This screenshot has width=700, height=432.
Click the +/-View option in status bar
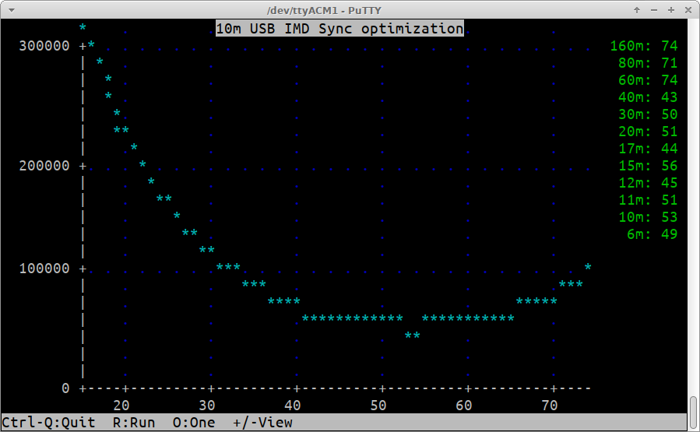tap(262, 423)
